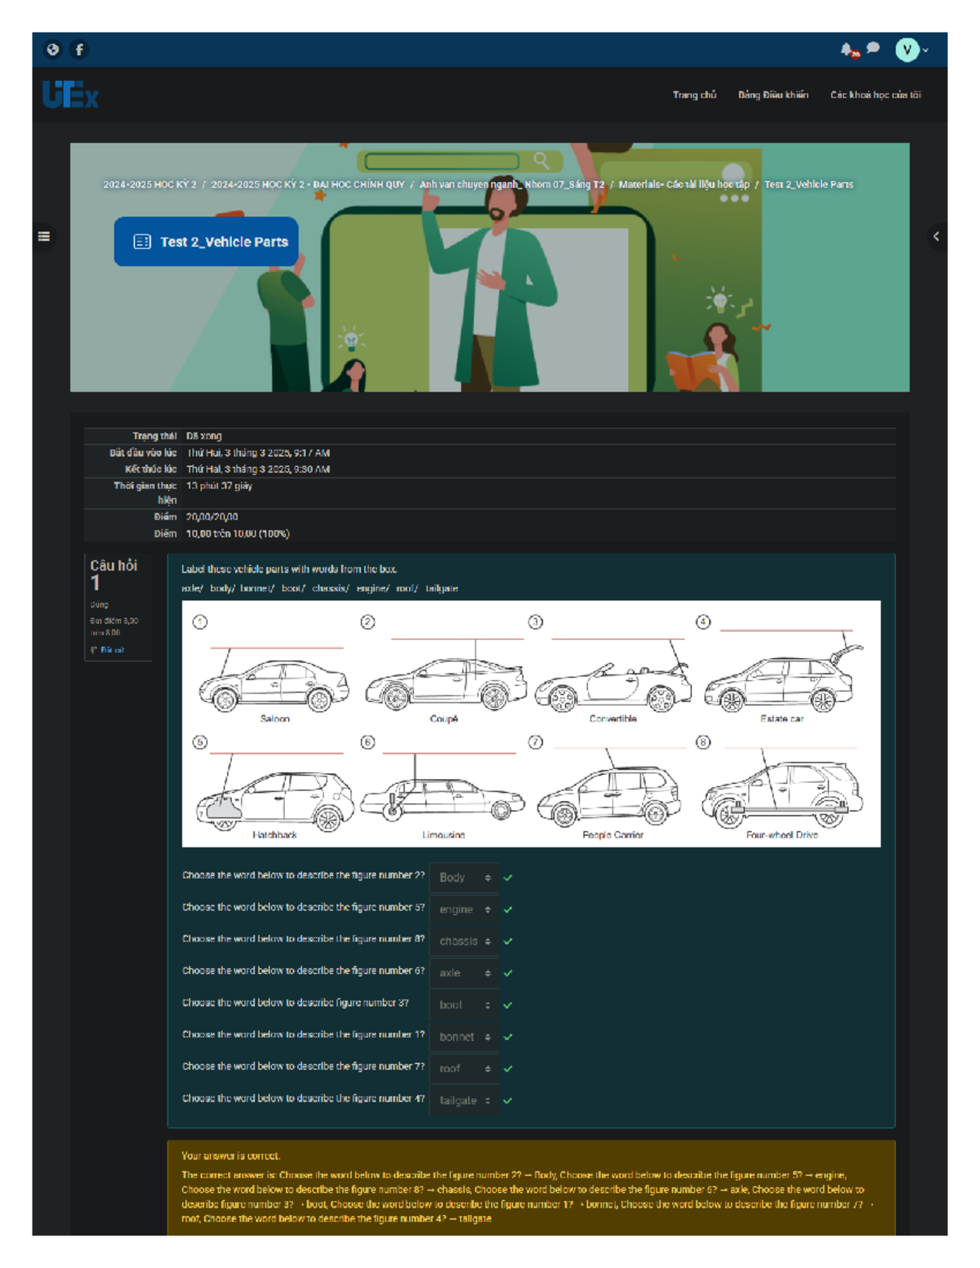This screenshot has height=1268, width=980.
Task: Open the left sidebar hamburger menu
Action: 44,237
